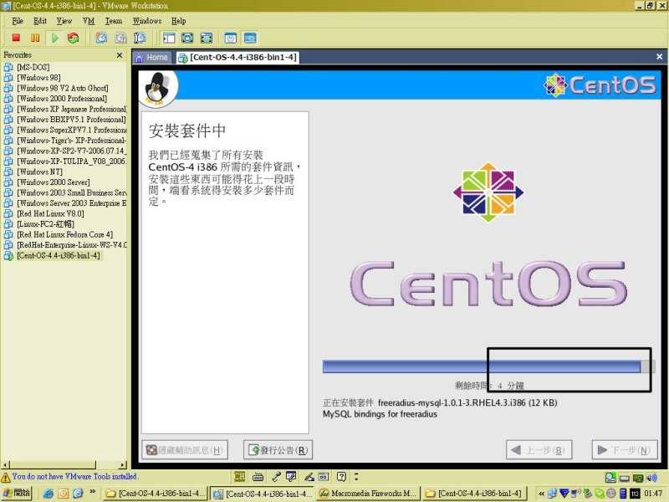Select [Windows XP Japanese Professional] favorite
Image resolution: width=669 pixels, height=502 pixels.
click(72, 109)
